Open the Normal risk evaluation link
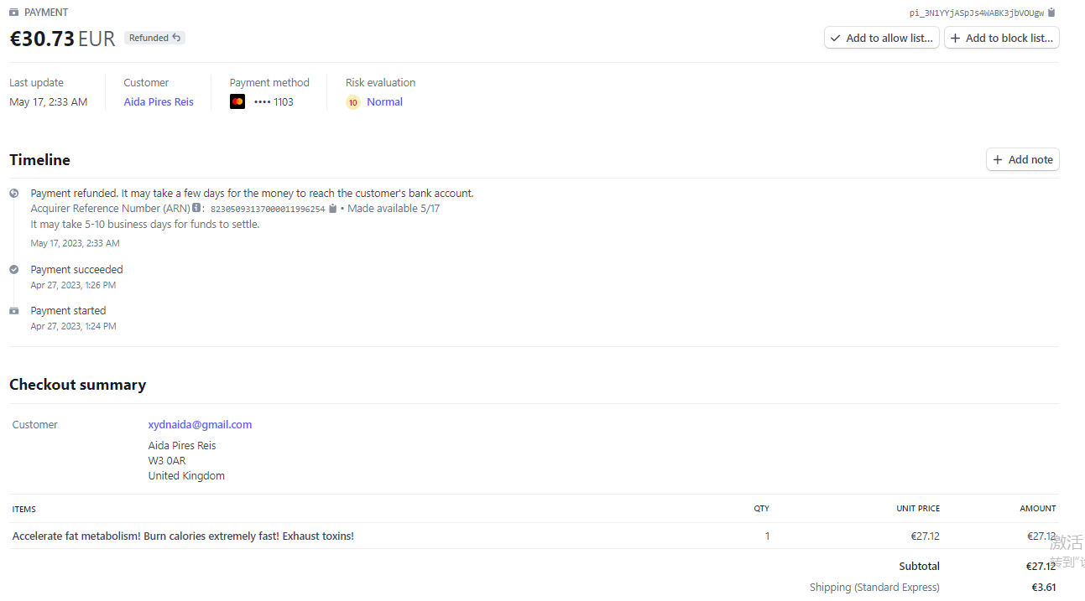1085x601 pixels. tap(384, 102)
